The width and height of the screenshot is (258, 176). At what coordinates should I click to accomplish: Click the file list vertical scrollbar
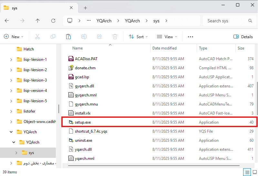257,98
